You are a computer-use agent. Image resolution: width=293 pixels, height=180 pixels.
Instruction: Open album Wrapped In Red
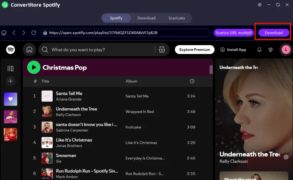[x=140, y=112]
